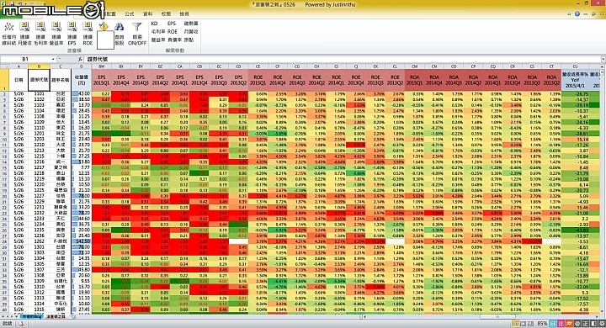
Task: Switch to Page Layout view icon
Action: point(523,324)
